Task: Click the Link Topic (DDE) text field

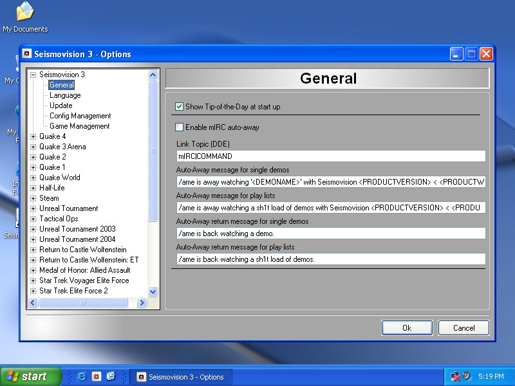Action: coord(331,156)
